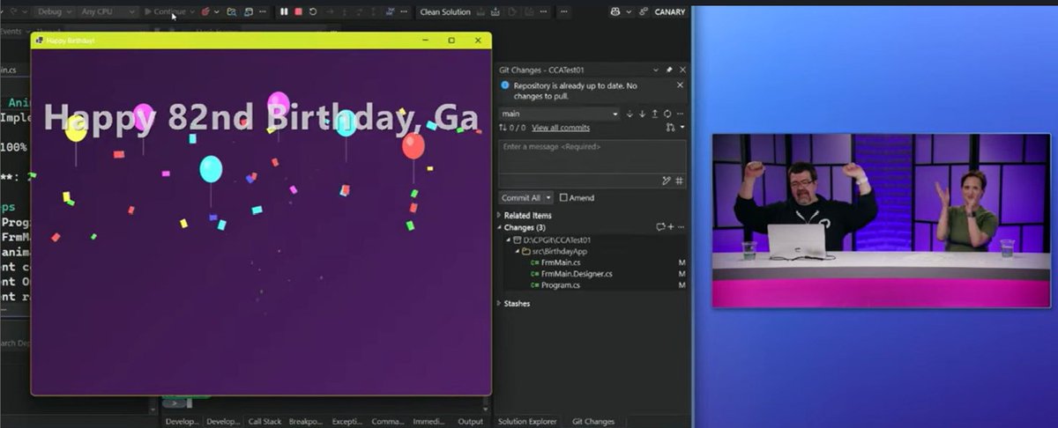Pause debugging with the Break All icon

(x=284, y=12)
